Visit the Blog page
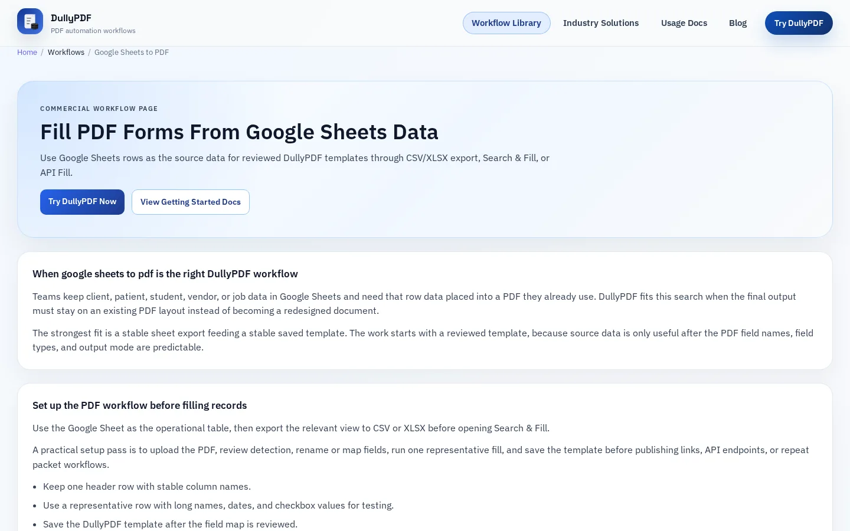This screenshot has width=850, height=531. click(738, 23)
